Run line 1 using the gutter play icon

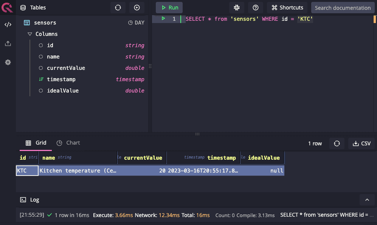163,18
